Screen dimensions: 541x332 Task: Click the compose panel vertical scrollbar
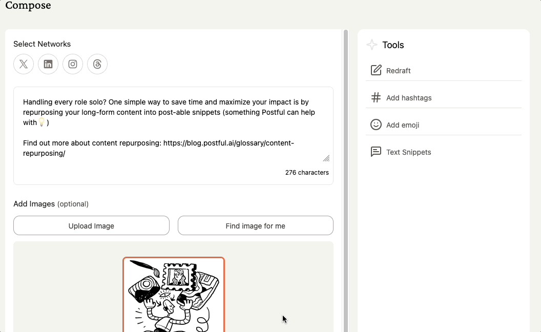click(x=345, y=179)
